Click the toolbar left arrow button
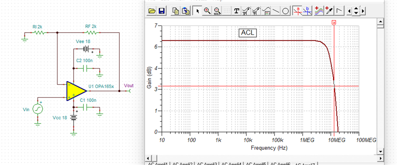Screen dimensions: 397x165 pyautogui.click(x=349, y=11)
